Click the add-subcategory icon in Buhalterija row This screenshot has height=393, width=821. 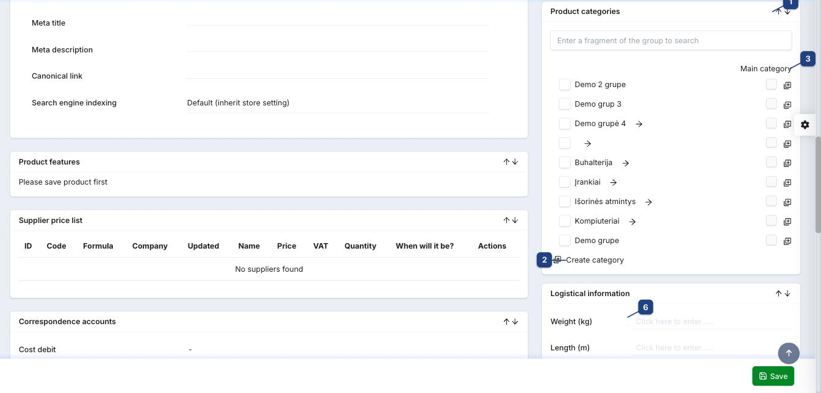[x=787, y=163]
